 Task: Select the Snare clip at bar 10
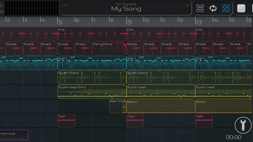[x=152, y=48]
